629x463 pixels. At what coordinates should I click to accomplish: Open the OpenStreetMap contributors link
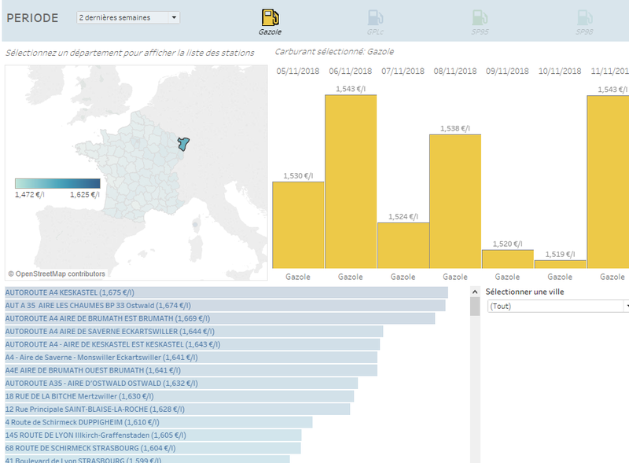57,274
